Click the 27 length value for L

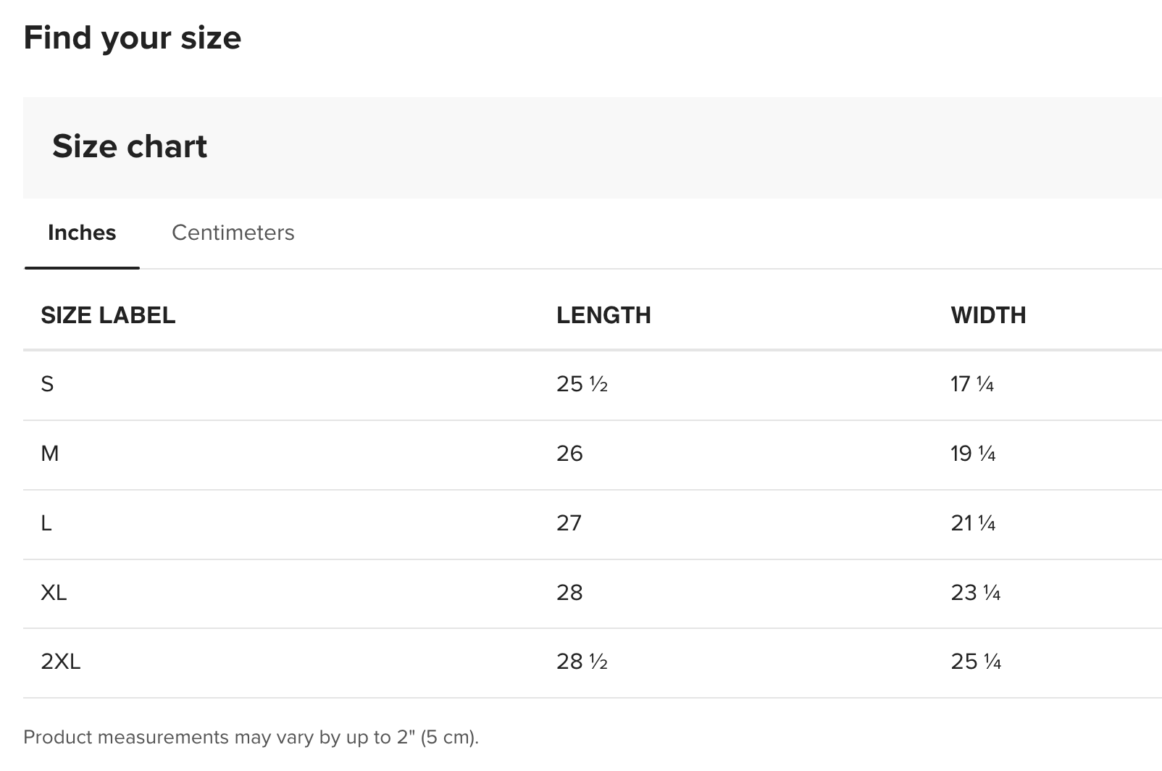569,523
